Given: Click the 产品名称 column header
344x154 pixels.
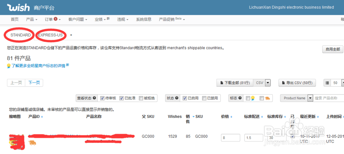Looking at the screenshot, I should (x=94, y=117).
